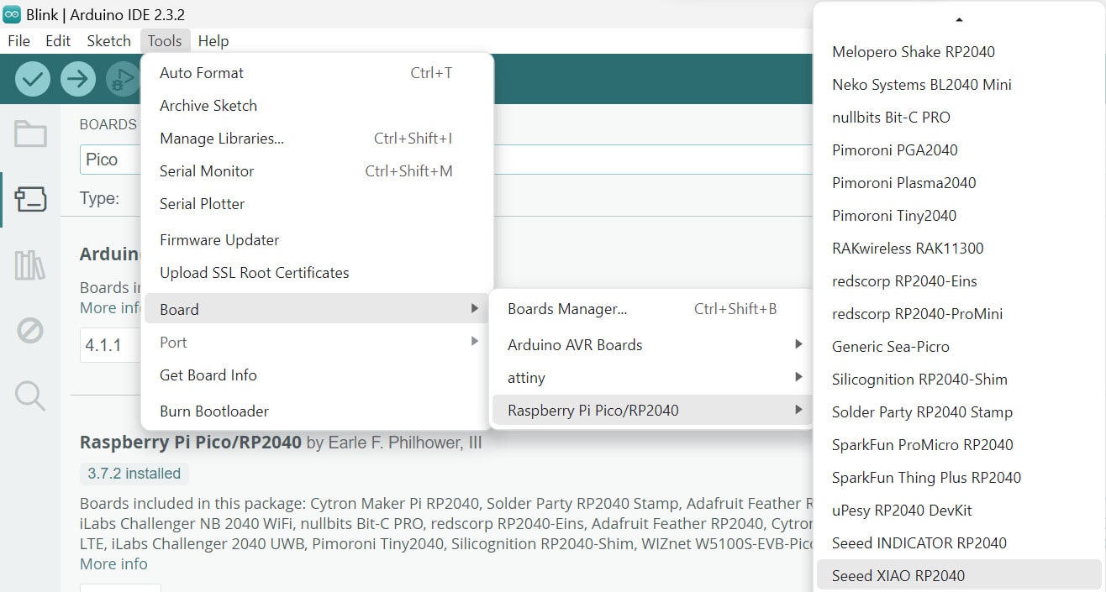
Task: Click Raspberry Pi Pico/RP2040 package title
Action: point(191,443)
